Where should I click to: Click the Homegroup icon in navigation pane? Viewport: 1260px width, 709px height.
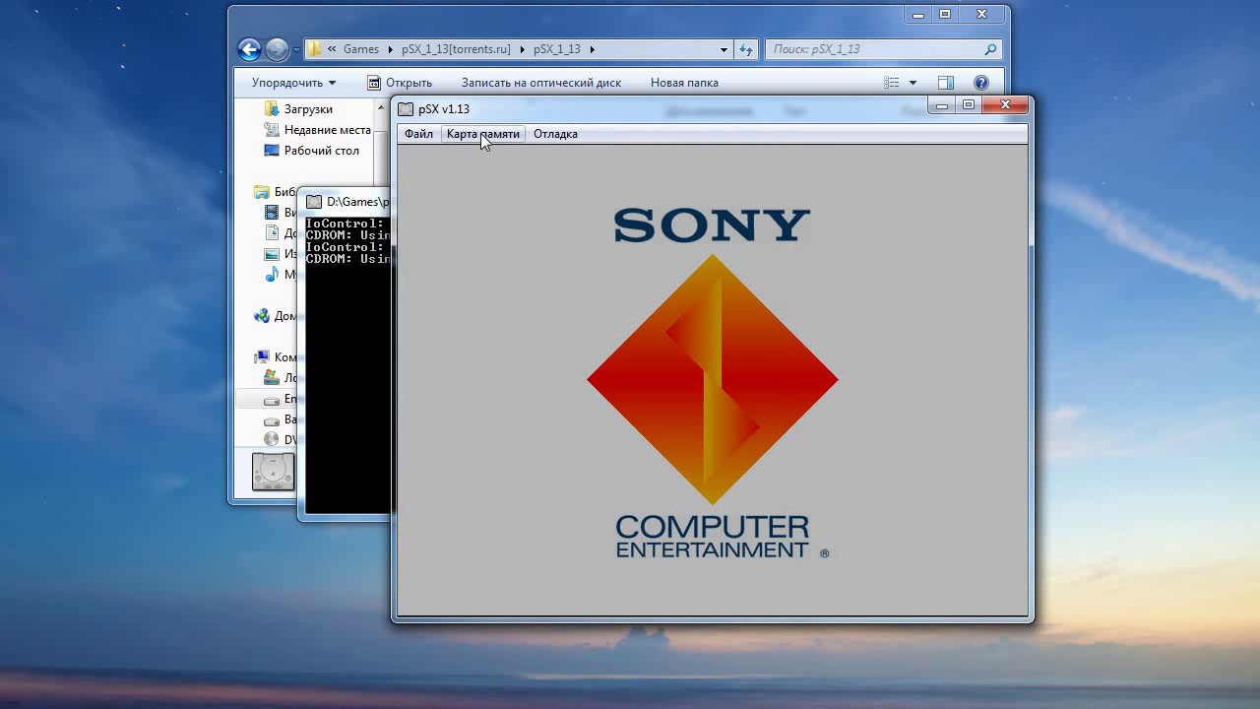click(x=262, y=316)
